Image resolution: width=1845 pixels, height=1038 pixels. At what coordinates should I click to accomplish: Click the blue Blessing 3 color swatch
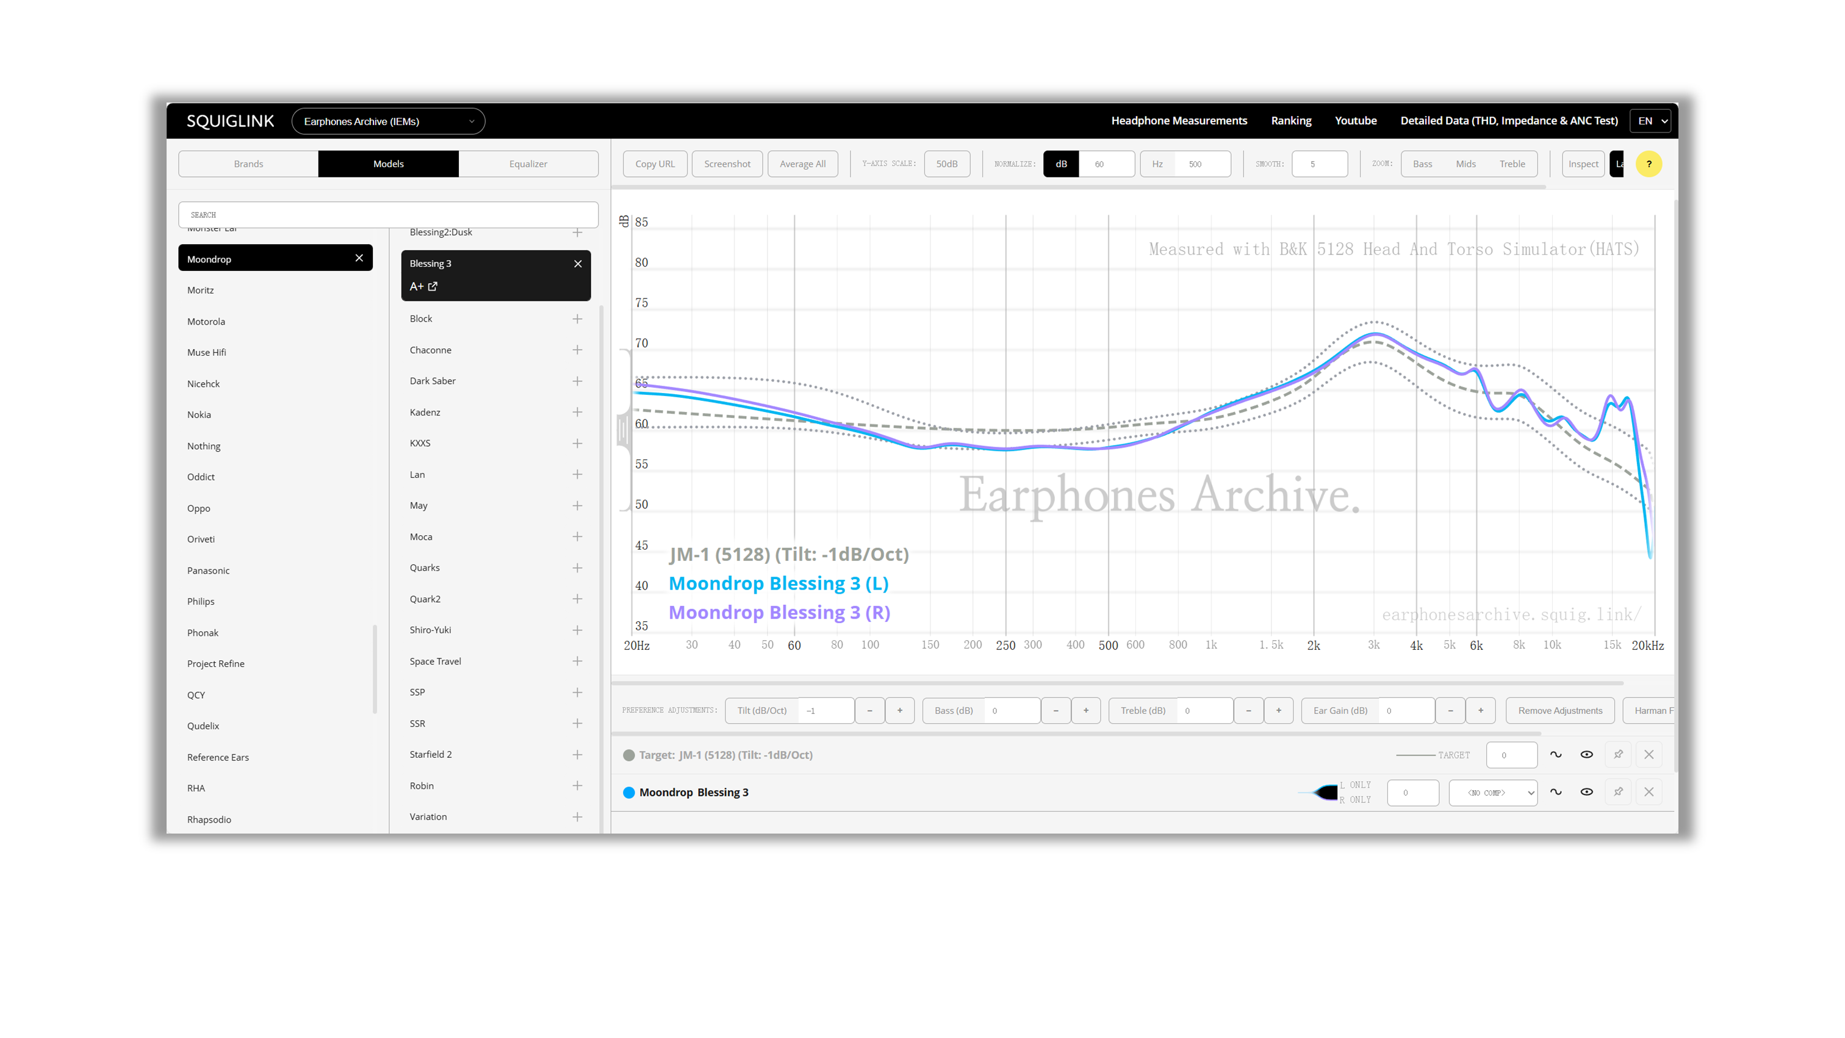(x=629, y=792)
